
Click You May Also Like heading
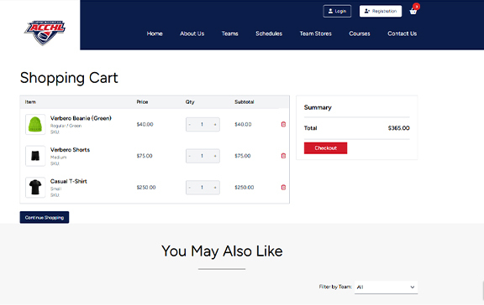222,251
